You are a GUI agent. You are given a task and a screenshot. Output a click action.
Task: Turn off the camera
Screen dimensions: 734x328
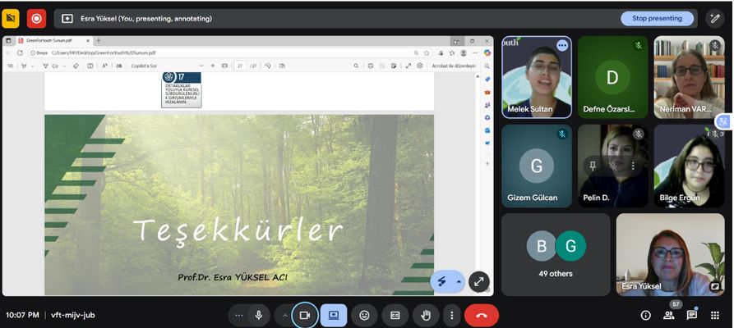pyautogui.click(x=304, y=315)
